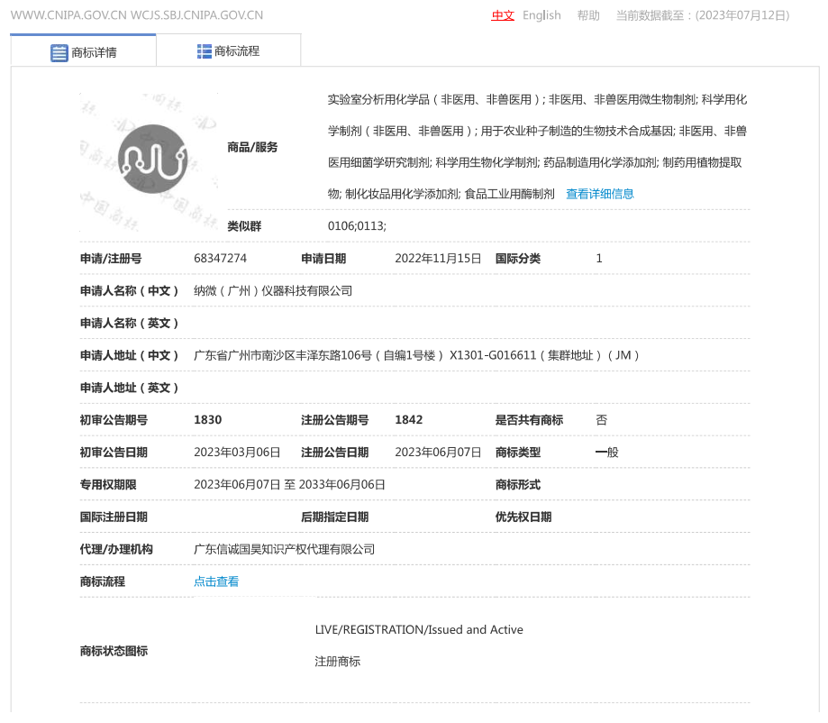Click the 后期指定日期 label
This screenshot has width=828, height=723.
[335, 517]
